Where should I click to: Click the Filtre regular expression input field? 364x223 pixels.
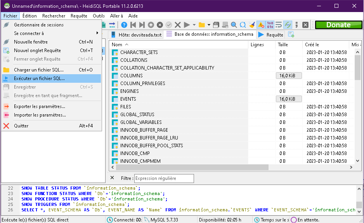(164, 178)
